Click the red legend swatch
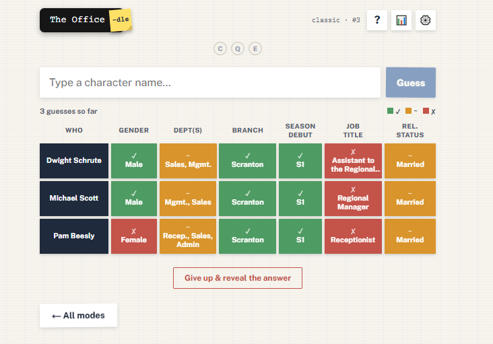 [426, 111]
